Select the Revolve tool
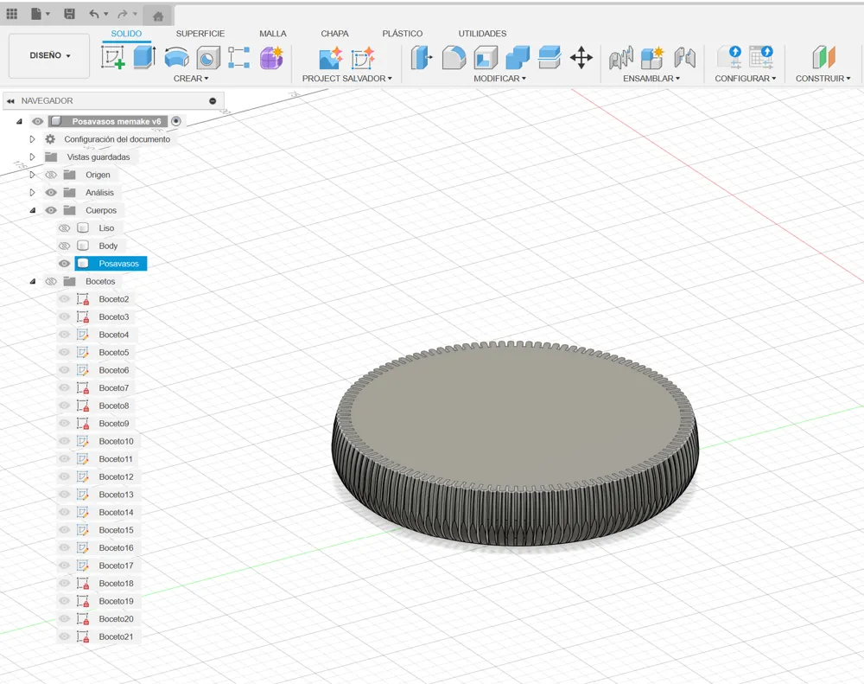Viewport: 864px width, 684px height. point(176,57)
